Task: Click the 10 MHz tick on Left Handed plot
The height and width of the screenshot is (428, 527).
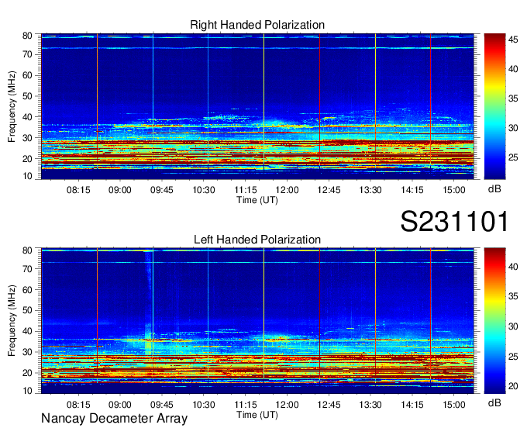Action: pyautogui.click(x=27, y=391)
